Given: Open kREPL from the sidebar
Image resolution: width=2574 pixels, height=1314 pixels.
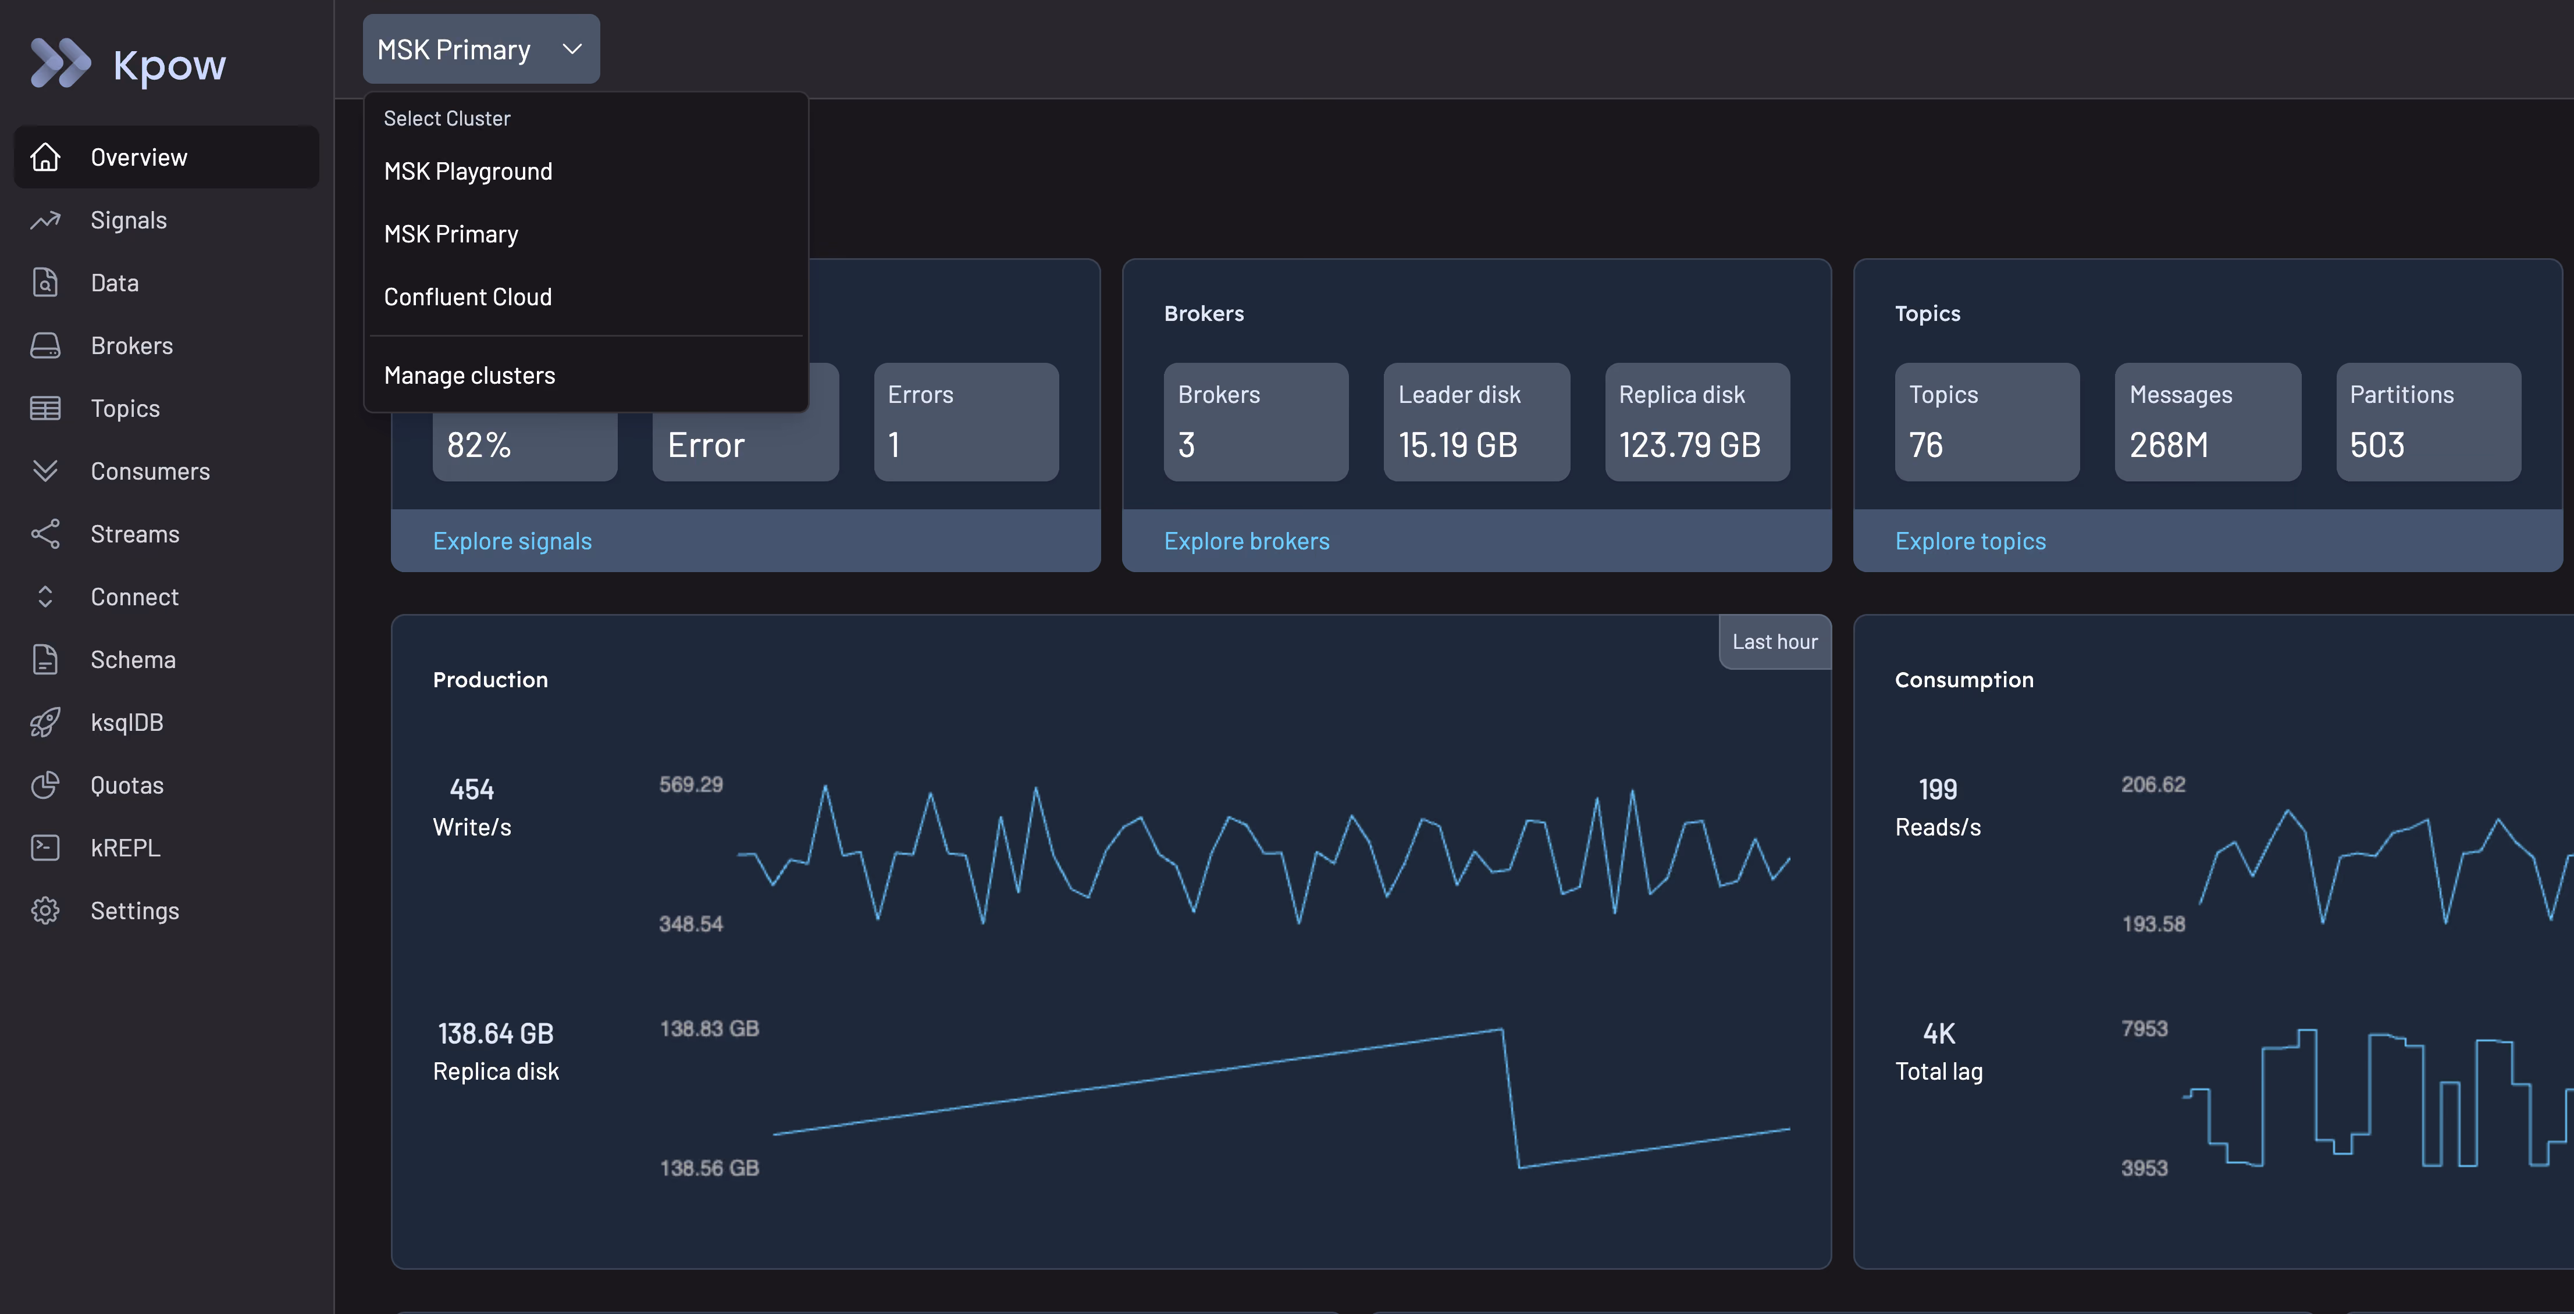Looking at the screenshot, I should [125, 848].
